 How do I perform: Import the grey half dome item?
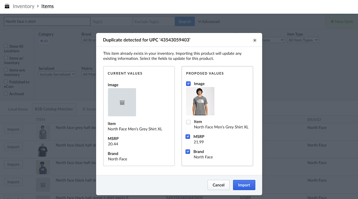(x=13, y=129)
